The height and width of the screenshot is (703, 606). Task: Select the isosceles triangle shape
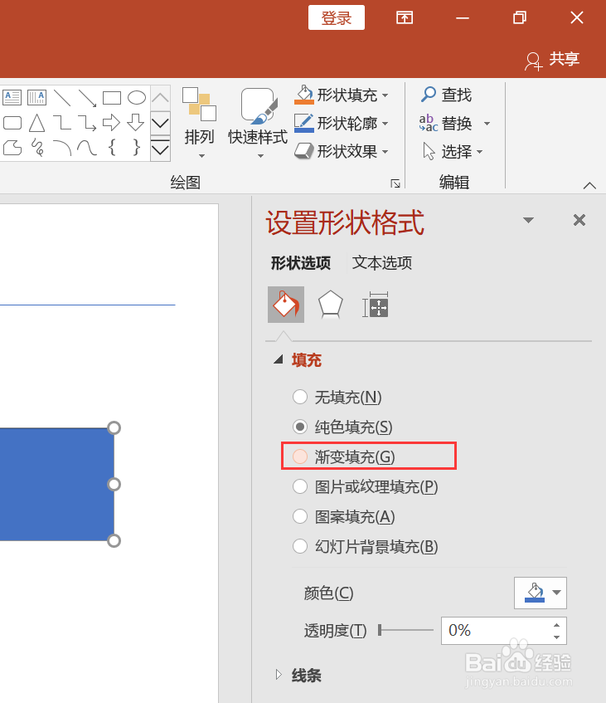[x=36, y=123]
